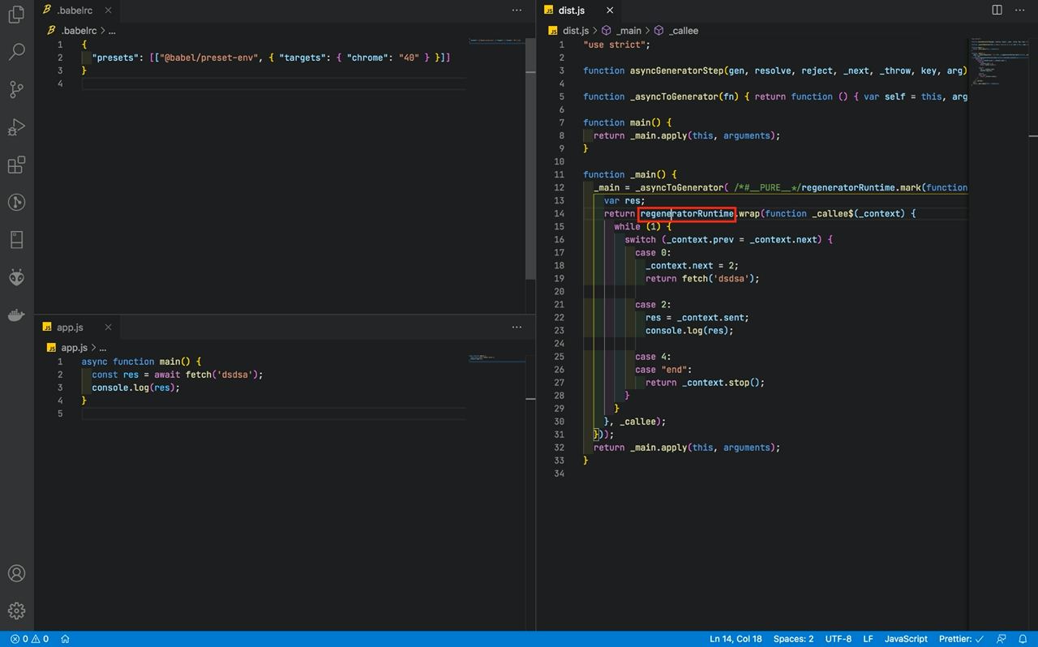This screenshot has width=1038, height=647.
Task: Open more actions for app.js editor group
Action: pyautogui.click(x=517, y=328)
